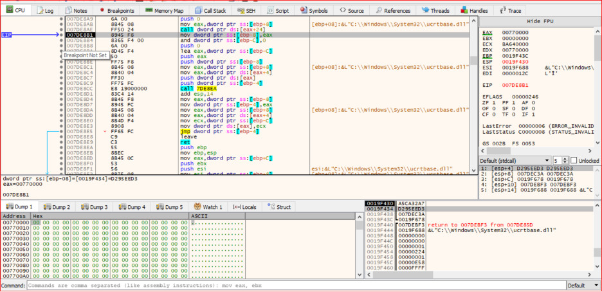The image size is (602, 292).
Task: Select the Dump 5 tab
Action: click(x=170, y=207)
